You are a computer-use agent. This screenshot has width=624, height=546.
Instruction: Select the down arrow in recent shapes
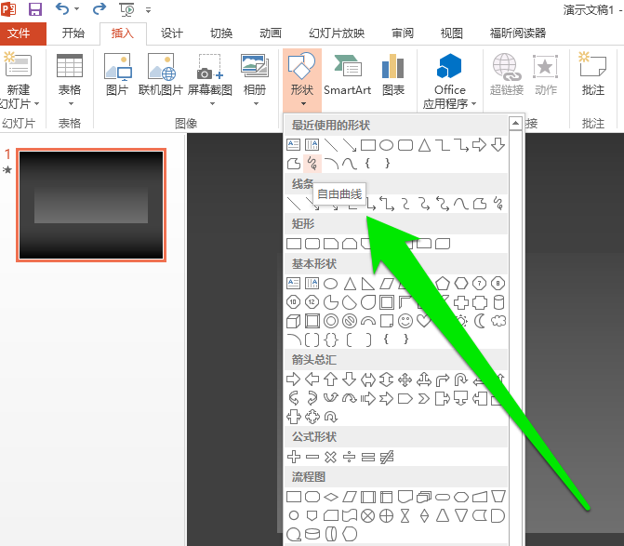coord(498,145)
